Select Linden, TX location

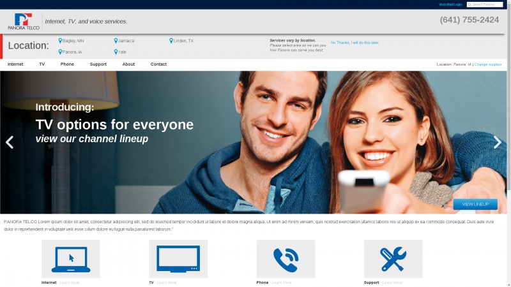[x=183, y=41]
